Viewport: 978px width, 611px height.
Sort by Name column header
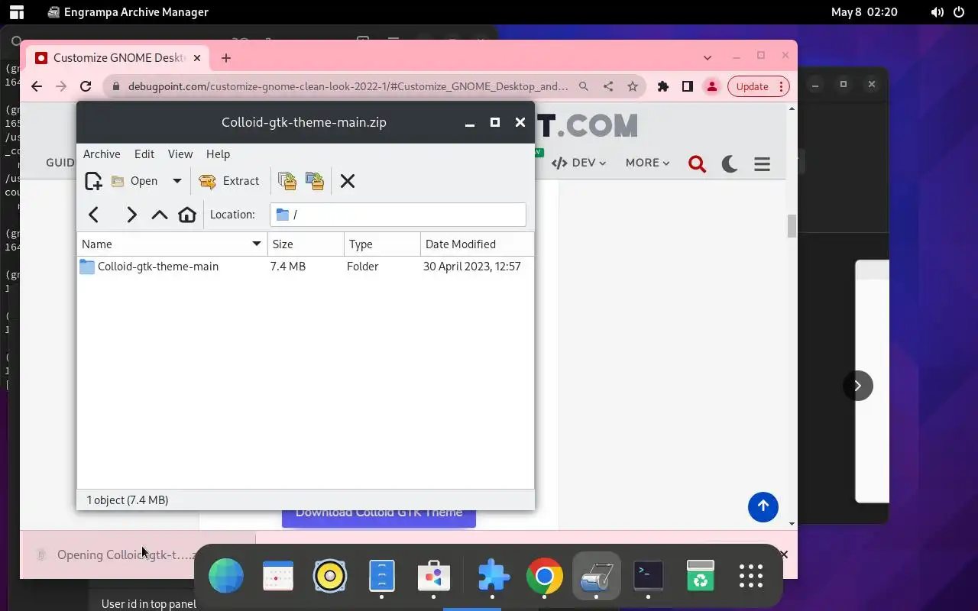pos(172,244)
